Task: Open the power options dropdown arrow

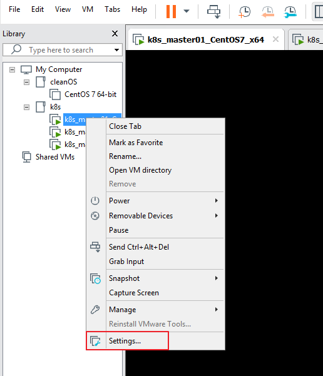Action: [187, 11]
